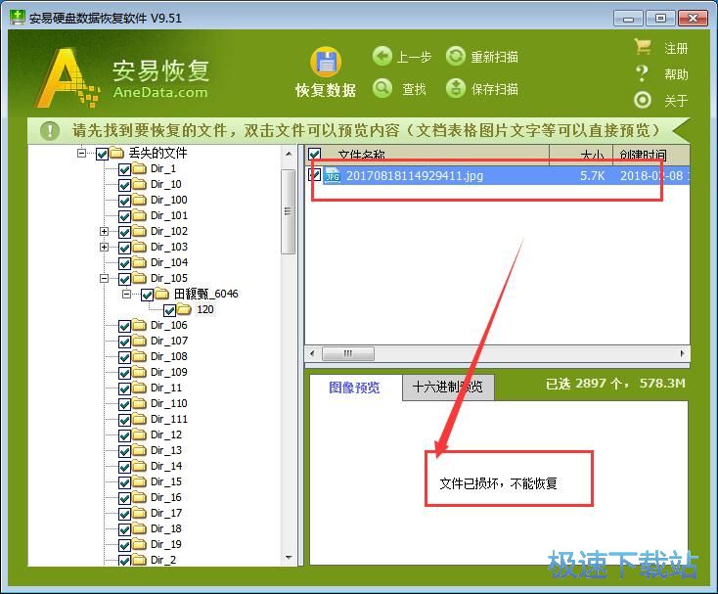
Task: Switch to the 十六进制预览 tab
Action: [447, 388]
